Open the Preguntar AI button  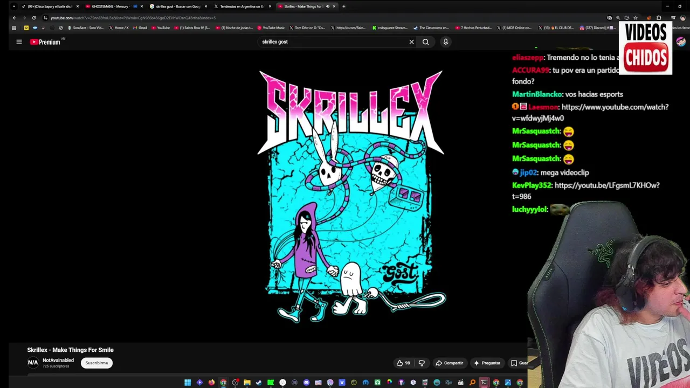click(x=487, y=363)
